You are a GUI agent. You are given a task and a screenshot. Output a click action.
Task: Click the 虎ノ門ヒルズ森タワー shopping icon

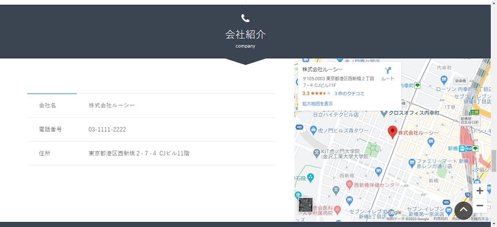tap(313, 130)
